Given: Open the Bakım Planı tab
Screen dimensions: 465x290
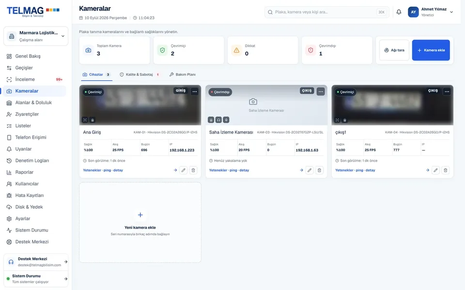Looking at the screenshot, I should (183, 74).
